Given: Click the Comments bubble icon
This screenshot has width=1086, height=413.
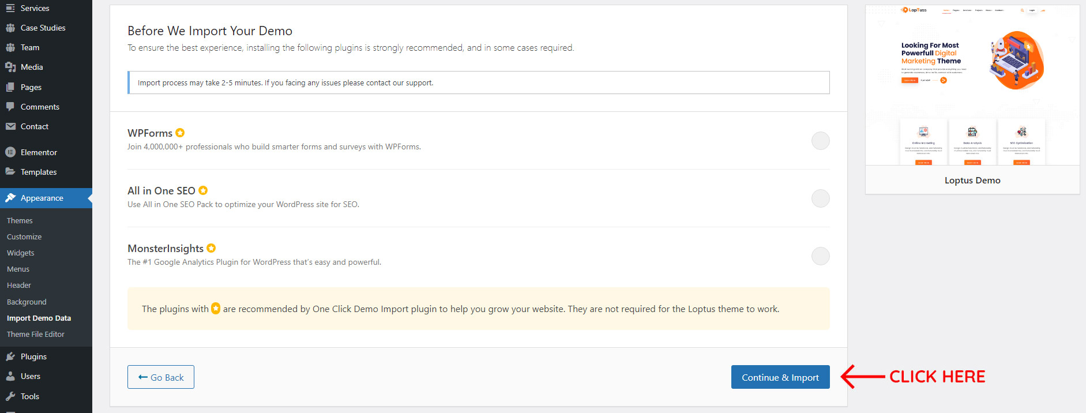Looking at the screenshot, I should coord(10,107).
